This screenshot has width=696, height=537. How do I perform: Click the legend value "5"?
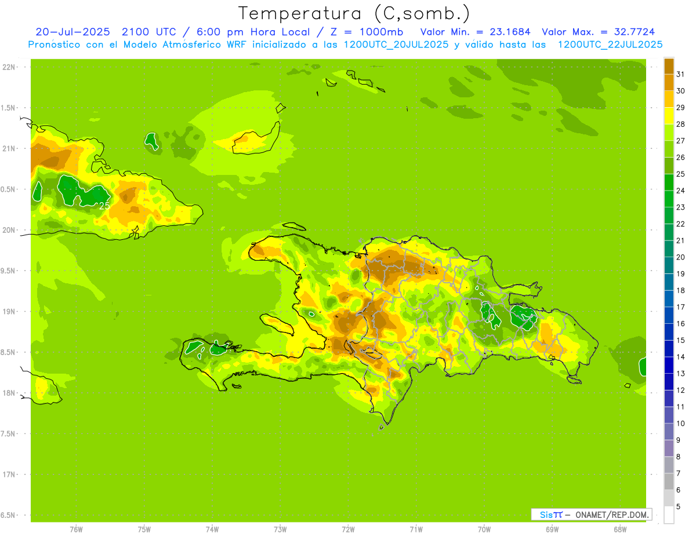point(679,506)
